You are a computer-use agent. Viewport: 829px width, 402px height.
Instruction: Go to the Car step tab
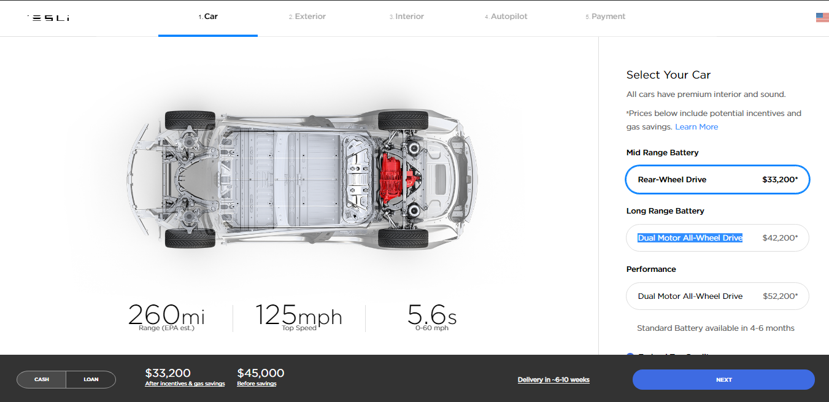tap(208, 17)
